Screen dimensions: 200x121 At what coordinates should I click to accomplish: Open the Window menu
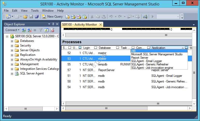coord(48,11)
